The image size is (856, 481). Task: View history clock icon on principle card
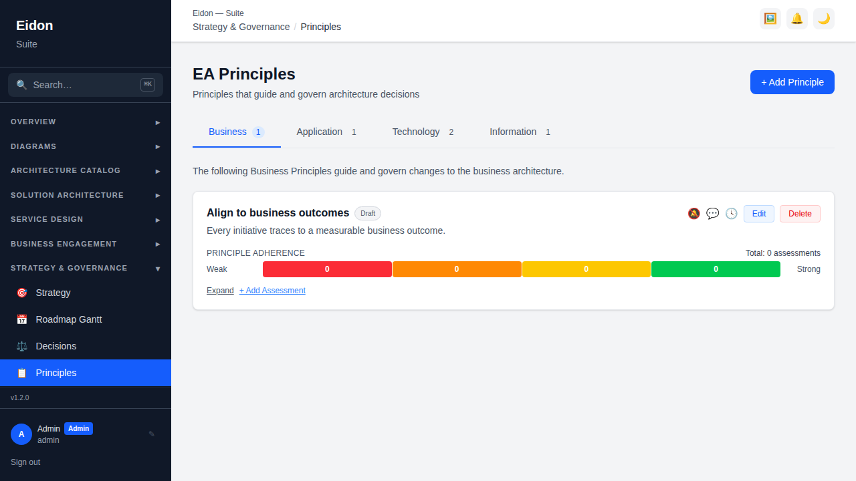coord(732,214)
